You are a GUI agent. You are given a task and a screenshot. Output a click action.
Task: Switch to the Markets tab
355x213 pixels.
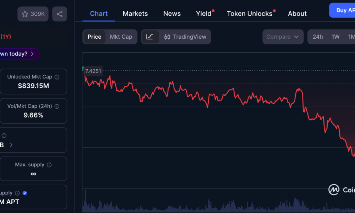coord(135,13)
